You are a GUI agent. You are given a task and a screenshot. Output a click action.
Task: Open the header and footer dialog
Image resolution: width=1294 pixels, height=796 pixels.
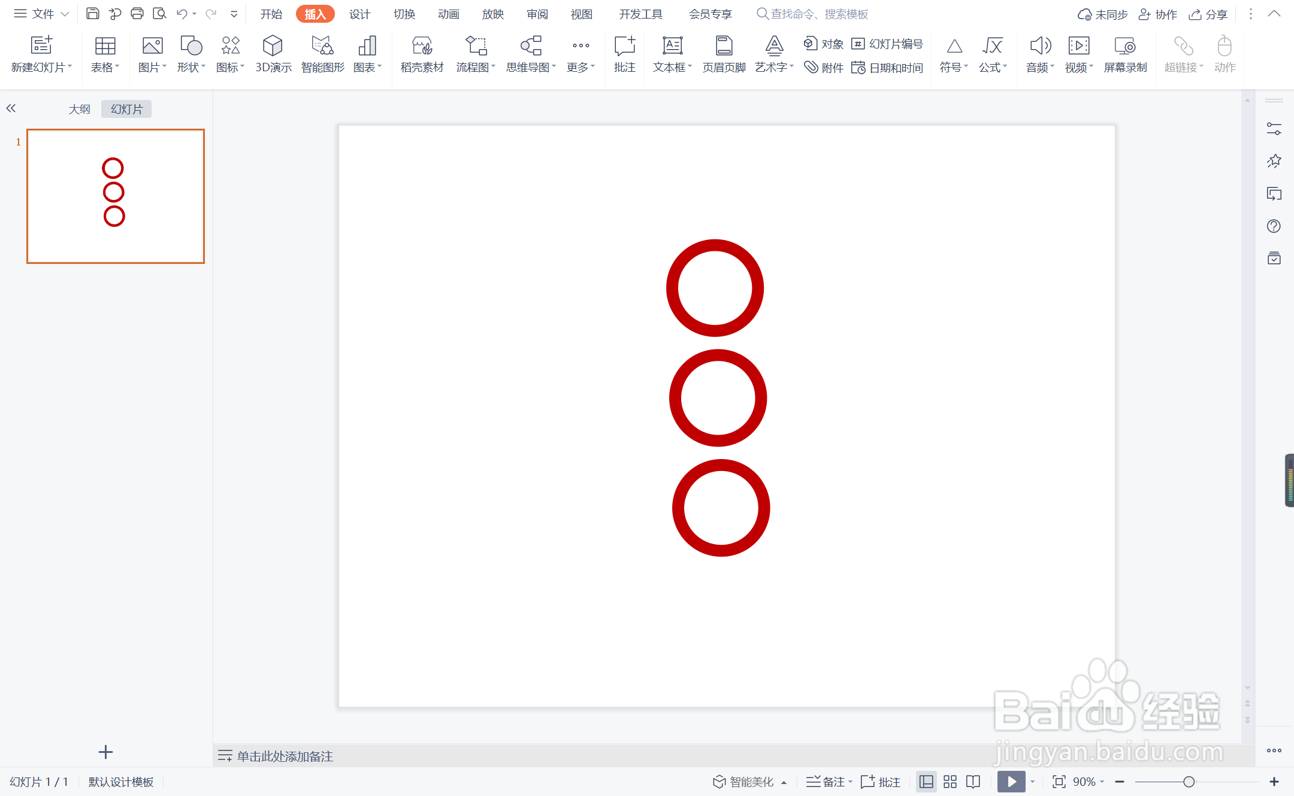724,54
